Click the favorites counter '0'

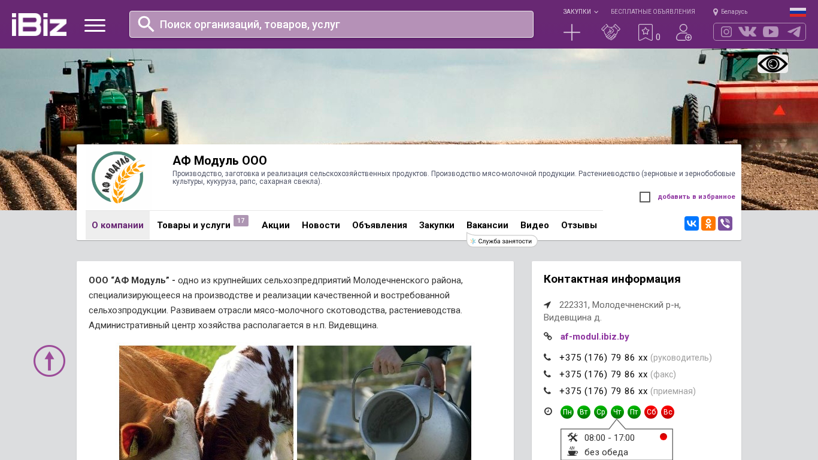[658, 37]
